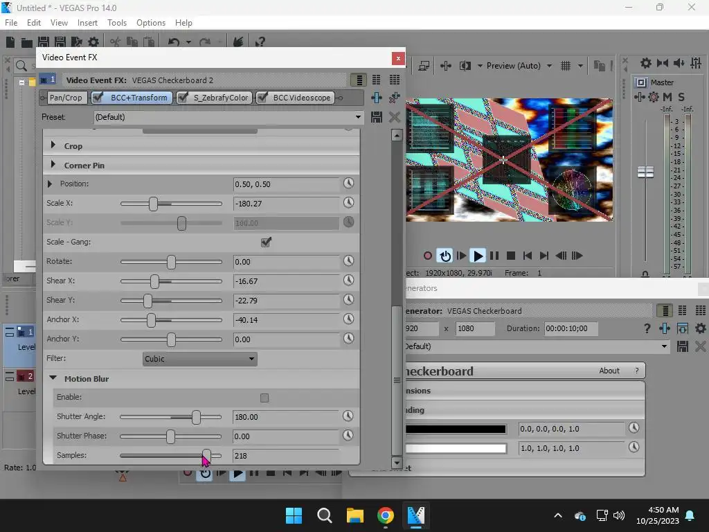709x532 pixels.
Task: Animate Shutter Angle keyframe clock icon
Action: pos(348,416)
